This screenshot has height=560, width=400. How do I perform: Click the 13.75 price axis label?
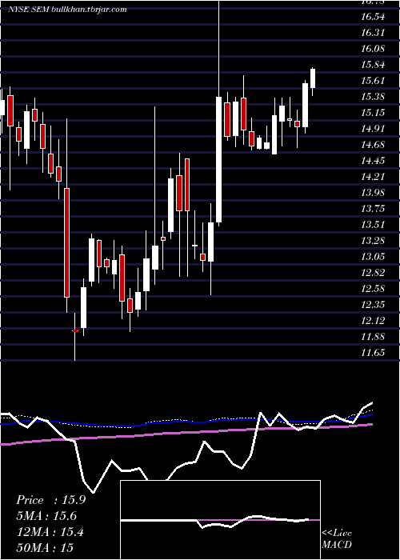pos(373,209)
